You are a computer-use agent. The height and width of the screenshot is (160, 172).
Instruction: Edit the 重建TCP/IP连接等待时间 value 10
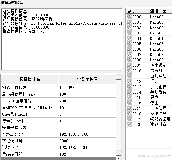pos(87,108)
